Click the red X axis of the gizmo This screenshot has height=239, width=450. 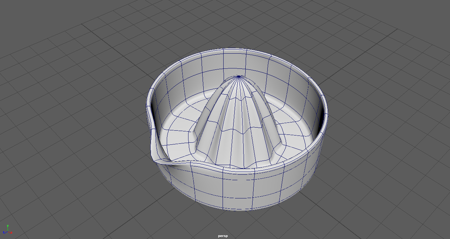point(10,232)
